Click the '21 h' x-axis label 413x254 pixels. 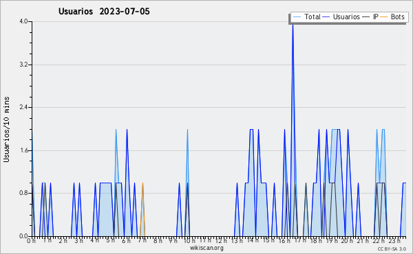pos(363,240)
